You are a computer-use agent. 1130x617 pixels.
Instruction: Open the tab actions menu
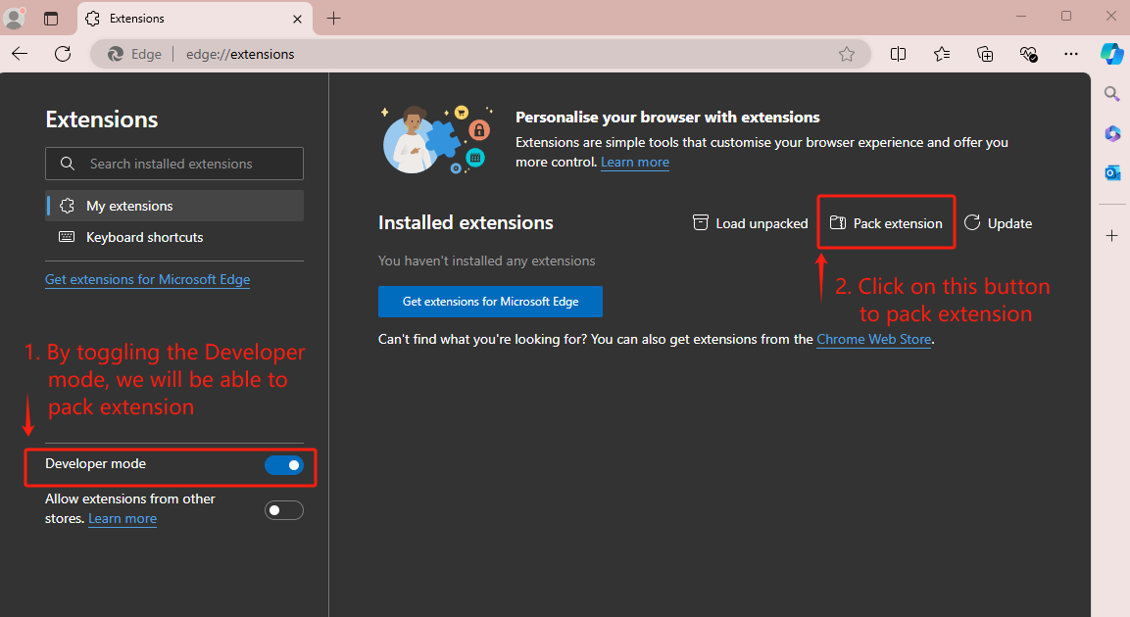tap(51, 18)
